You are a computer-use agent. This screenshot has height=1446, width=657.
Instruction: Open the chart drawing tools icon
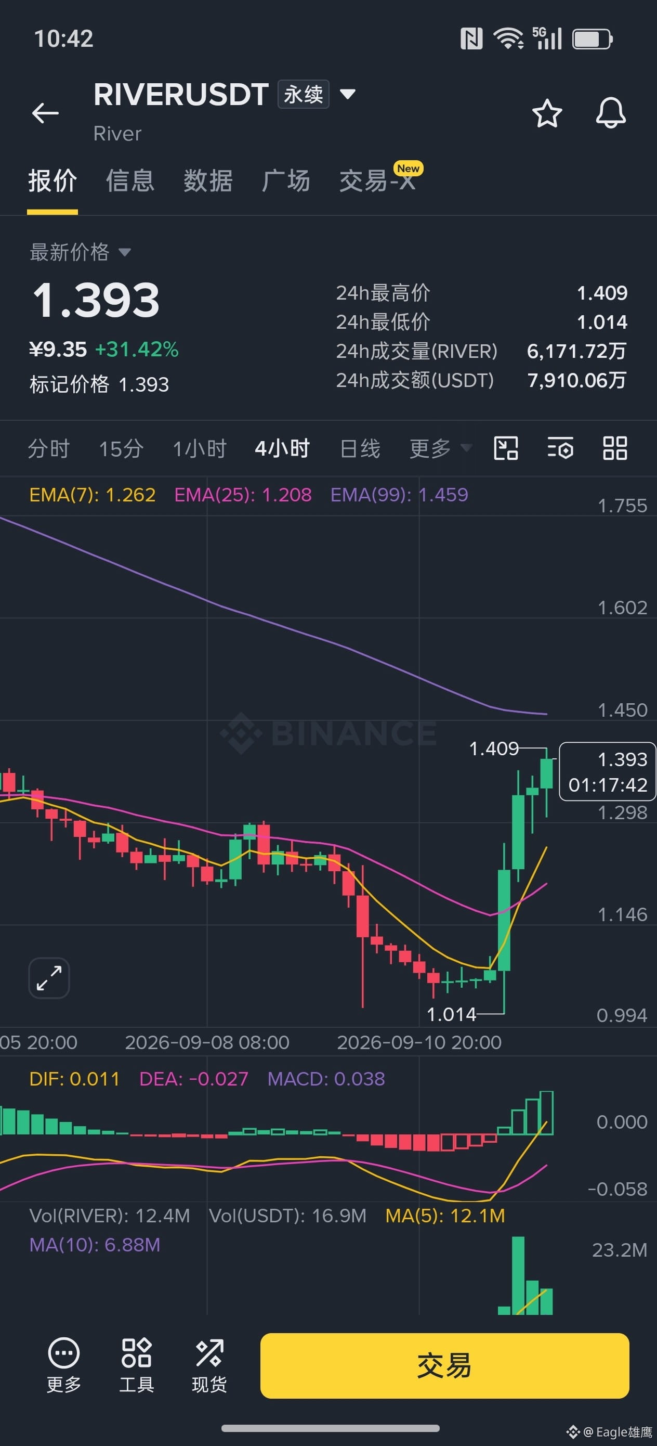point(506,448)
